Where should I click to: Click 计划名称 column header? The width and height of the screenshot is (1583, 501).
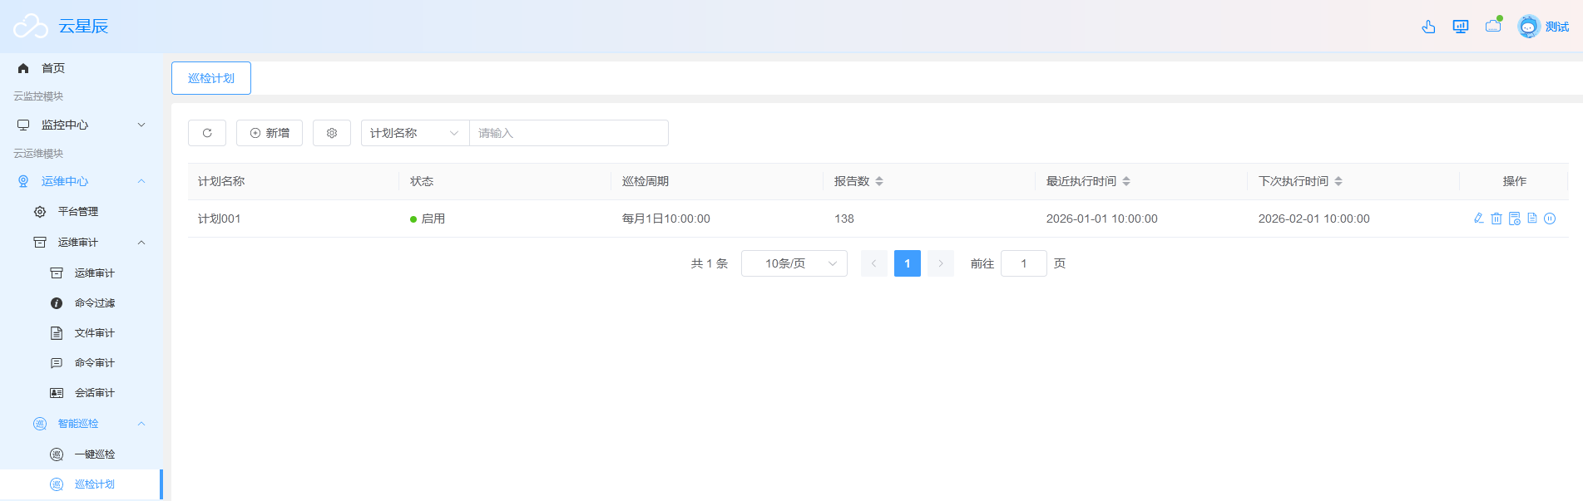(x=221, y=181)
